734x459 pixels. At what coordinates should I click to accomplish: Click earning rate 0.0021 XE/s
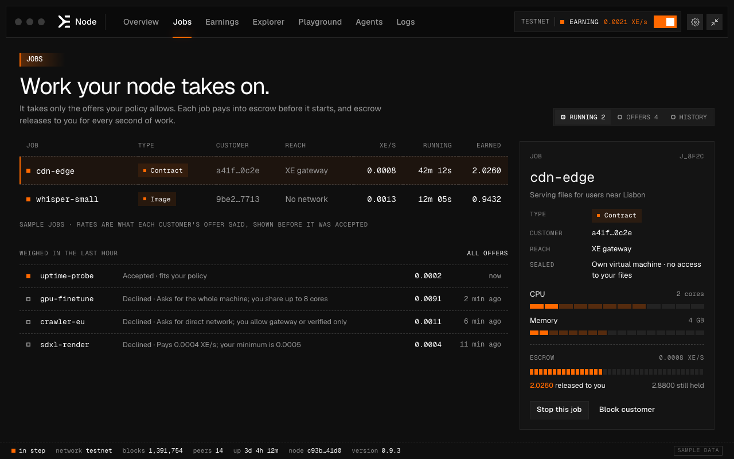[x=625, y=22]
